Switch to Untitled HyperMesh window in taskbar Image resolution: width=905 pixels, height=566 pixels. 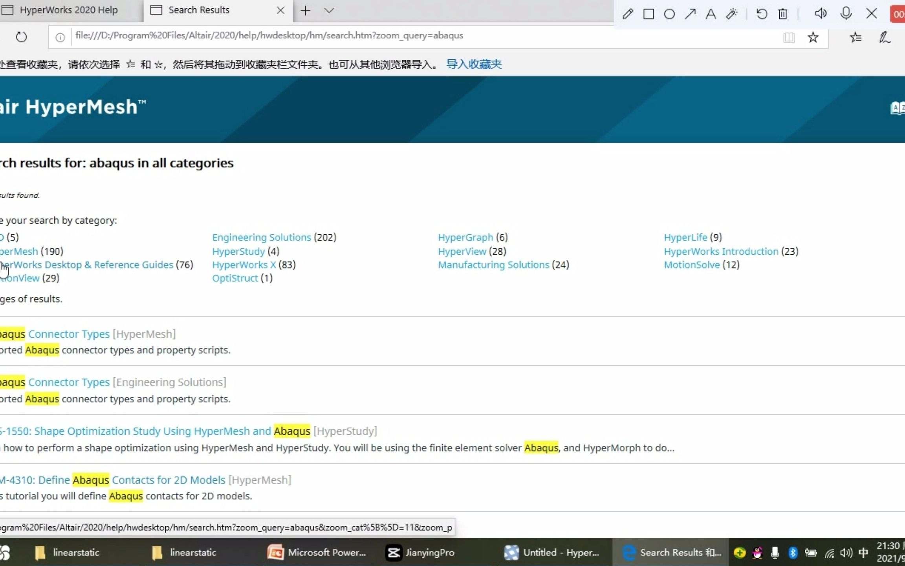(x=552, y=552)
